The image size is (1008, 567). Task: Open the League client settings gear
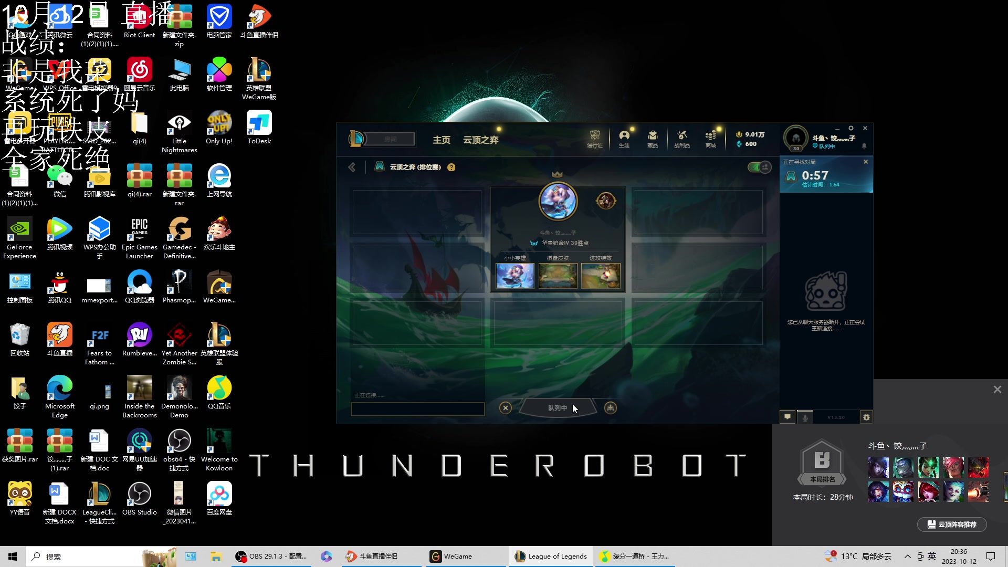[x=851, y=128]
